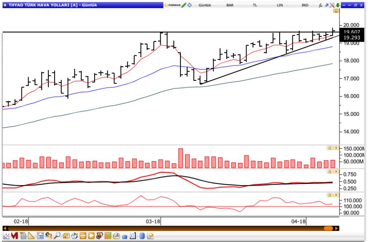Open the line chart tool icon
The image size is (368, 242).
click(x=6, y=236)
